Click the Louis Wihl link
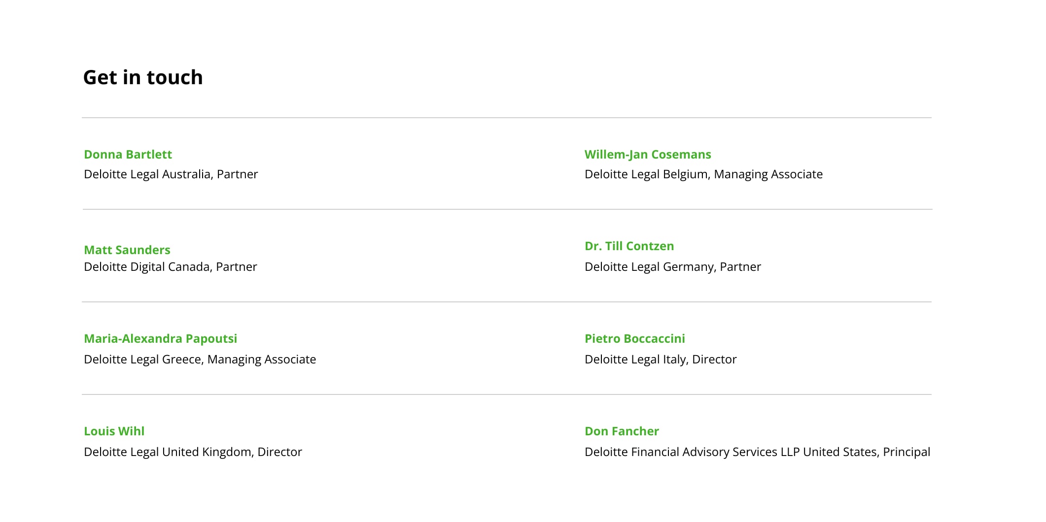 114,431
